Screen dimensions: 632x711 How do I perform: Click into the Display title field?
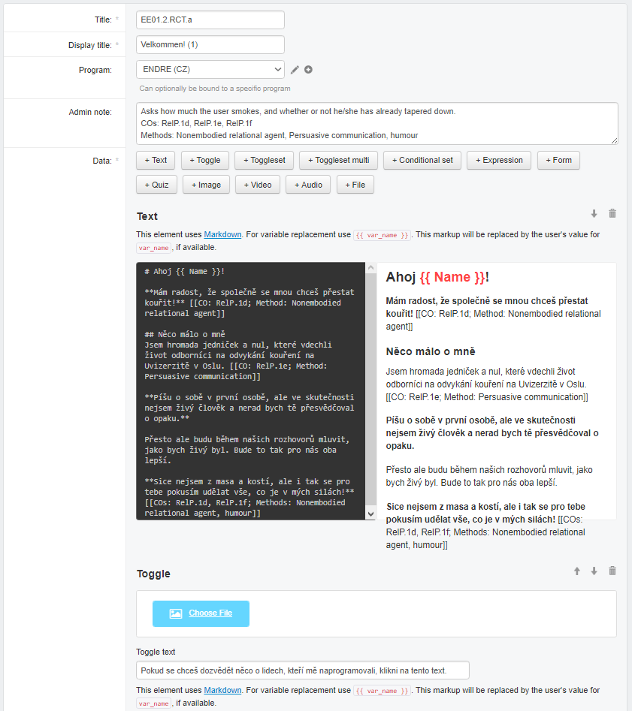click(x=210, y=45)
